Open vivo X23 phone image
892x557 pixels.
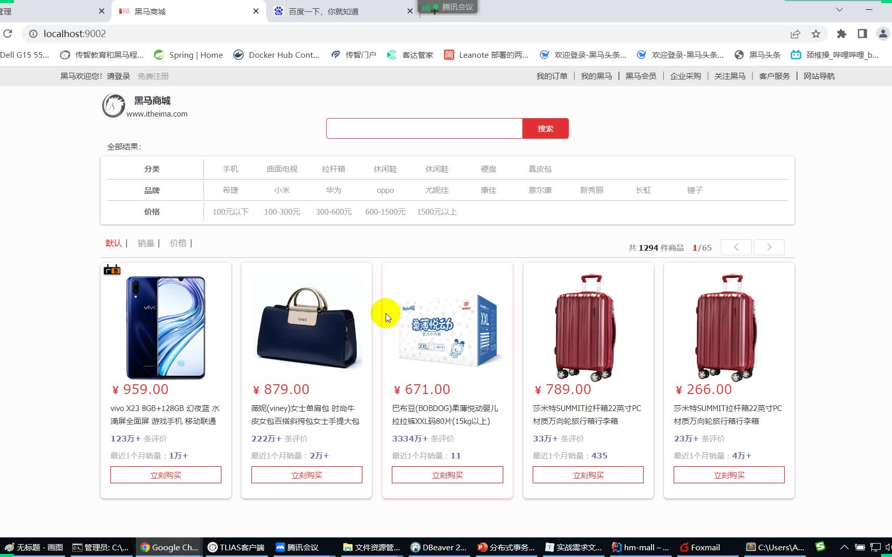pyautogui.click(x=166, y=327)
